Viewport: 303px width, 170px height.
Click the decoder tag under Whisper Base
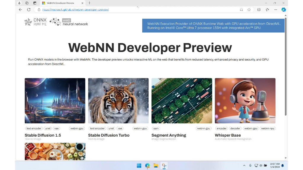[x=235, y=128]
